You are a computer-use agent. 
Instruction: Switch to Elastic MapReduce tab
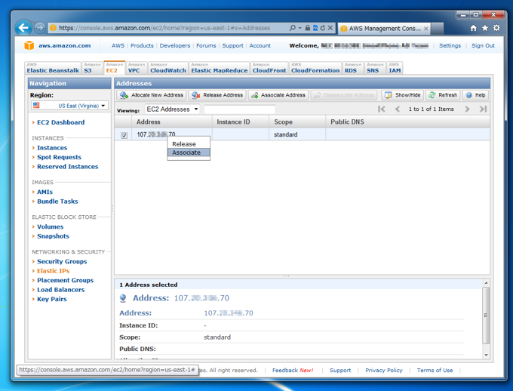pyautogui.click(x=220, y=68)
